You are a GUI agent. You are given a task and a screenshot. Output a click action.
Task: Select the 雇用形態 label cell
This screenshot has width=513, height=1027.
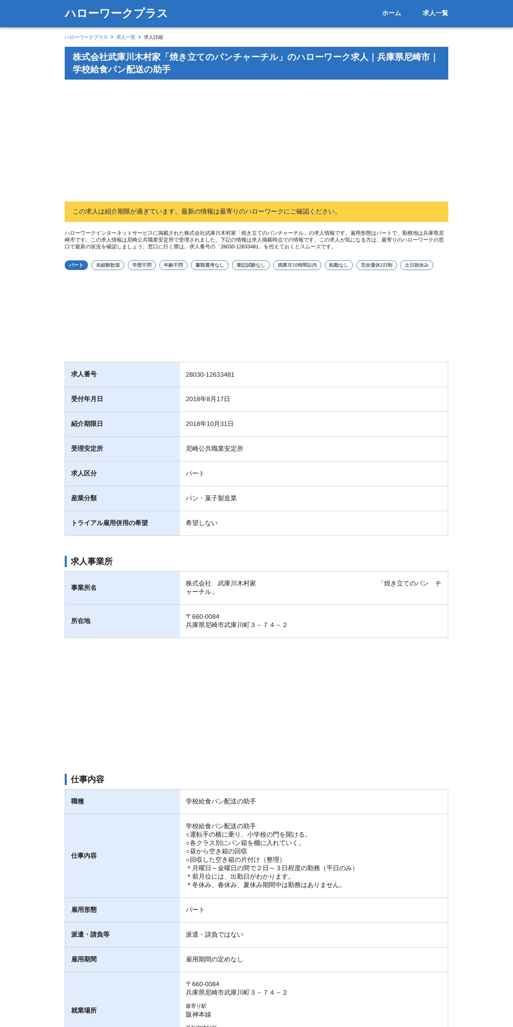tap(122, 910)
